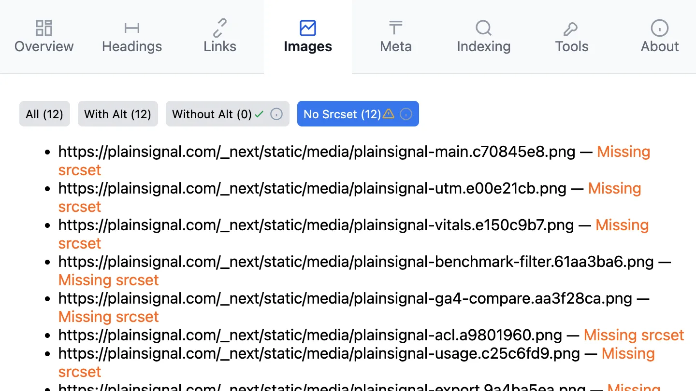Click info icon beside Without Alt
The image size is (696, 391).
pyautogui.click(x=276, y=114)
